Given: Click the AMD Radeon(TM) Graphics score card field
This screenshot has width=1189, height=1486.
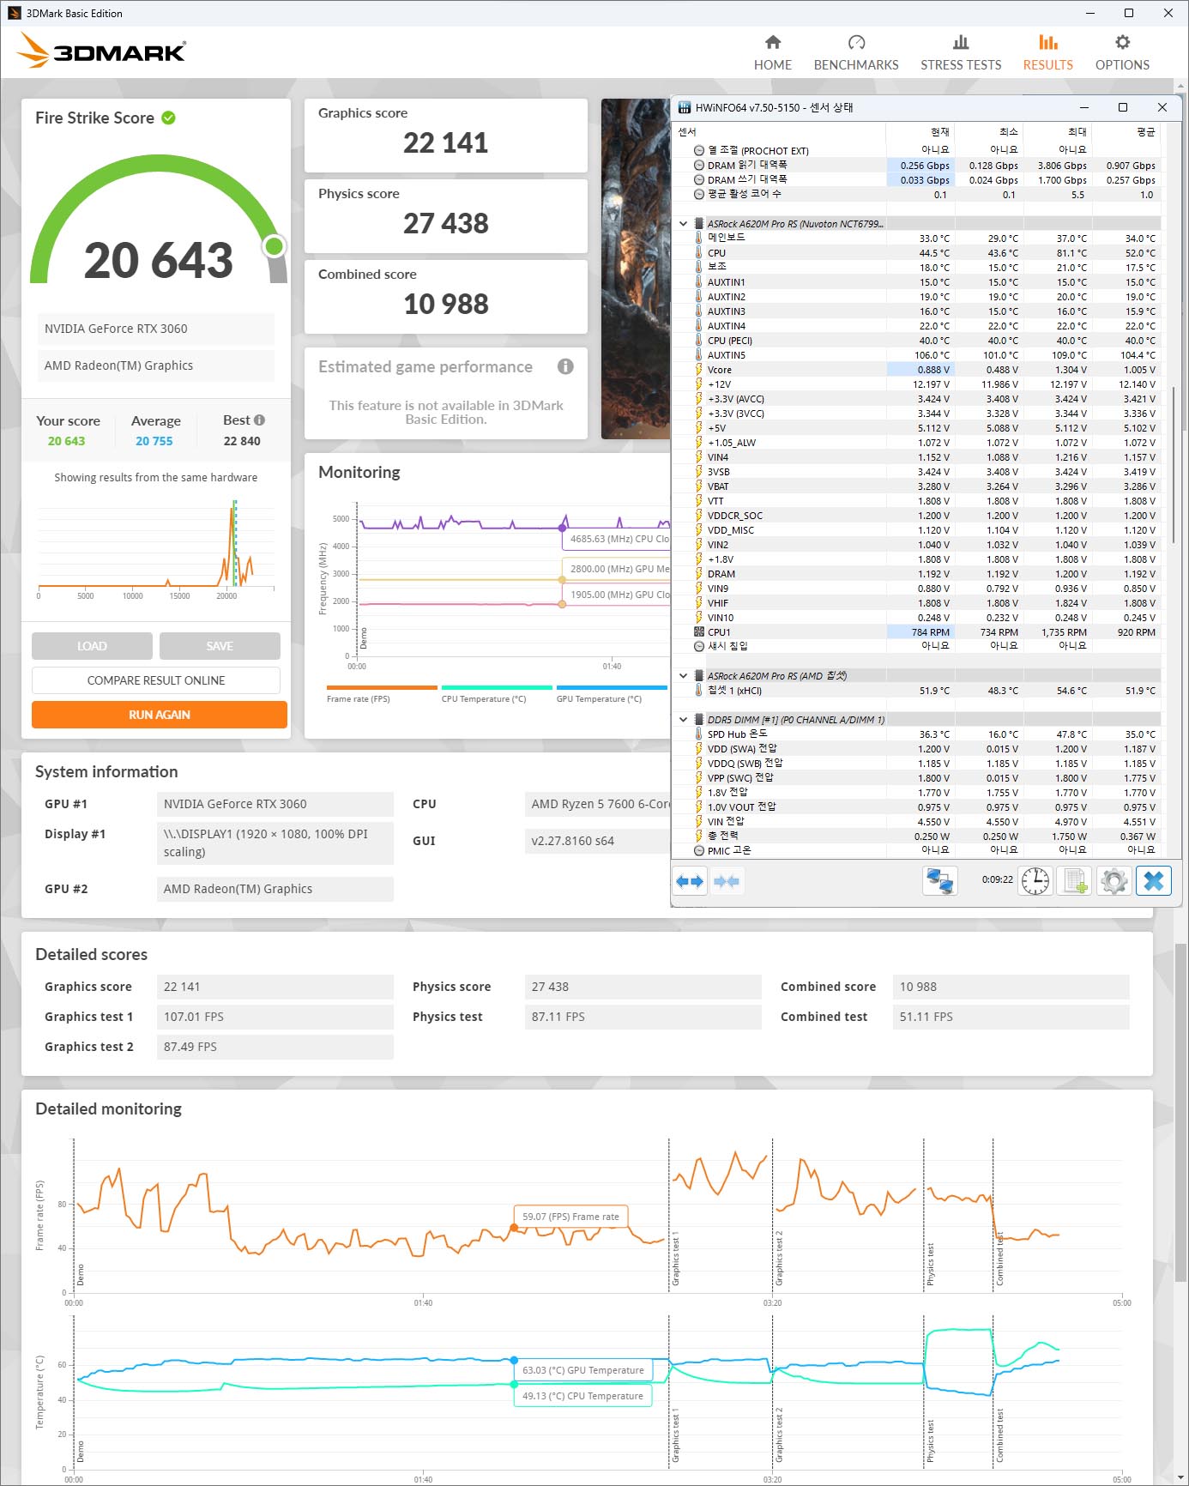Looking at the screenshot, I should (156, 365).
